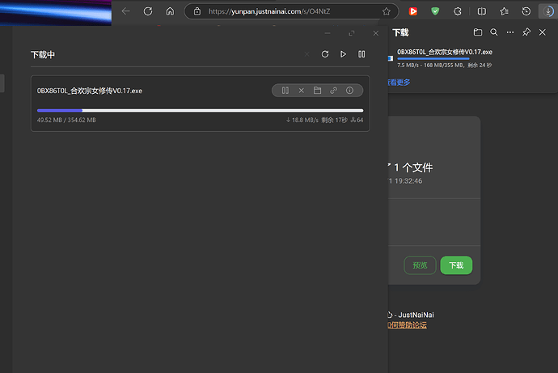
Task: Remove selected tasks with the greyed X icon
Action: pyautogui.click(x=306, y=54)
